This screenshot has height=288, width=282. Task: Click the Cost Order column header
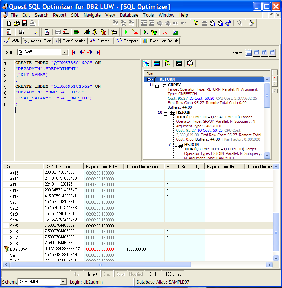14,167
